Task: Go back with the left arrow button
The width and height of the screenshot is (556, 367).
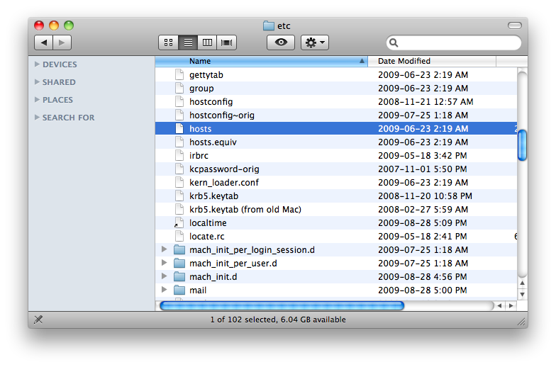Action: click(44, 43)
